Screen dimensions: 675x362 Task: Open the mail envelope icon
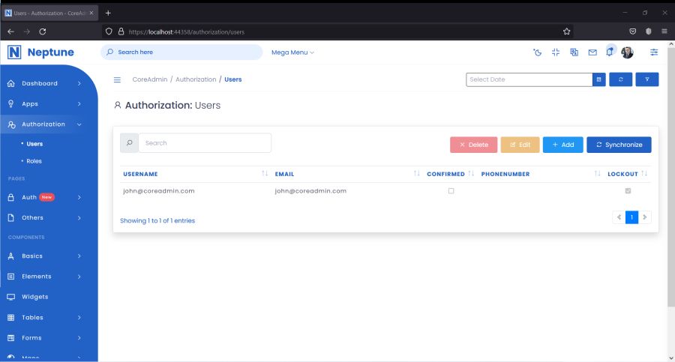(x=592, y=52)
